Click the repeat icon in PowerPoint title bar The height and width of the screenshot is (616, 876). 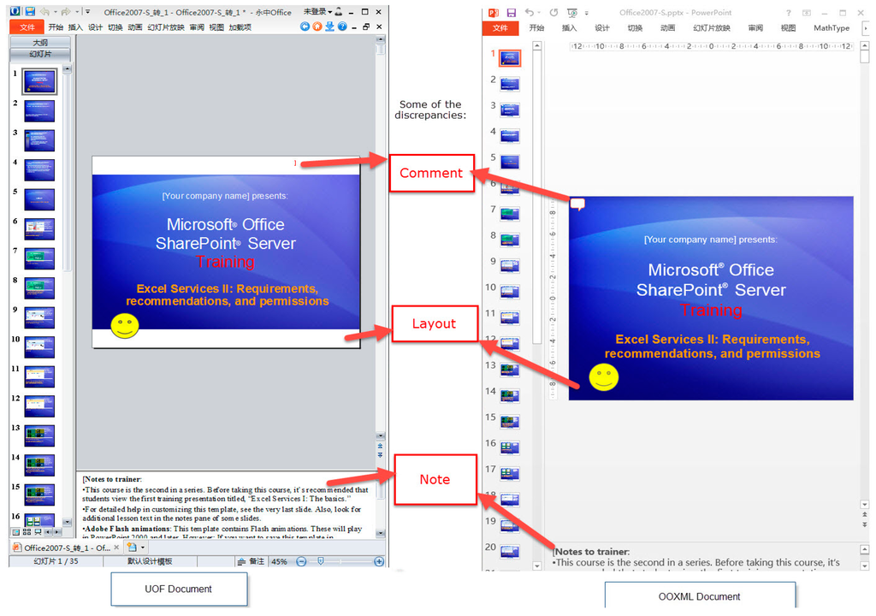[553, 12]
